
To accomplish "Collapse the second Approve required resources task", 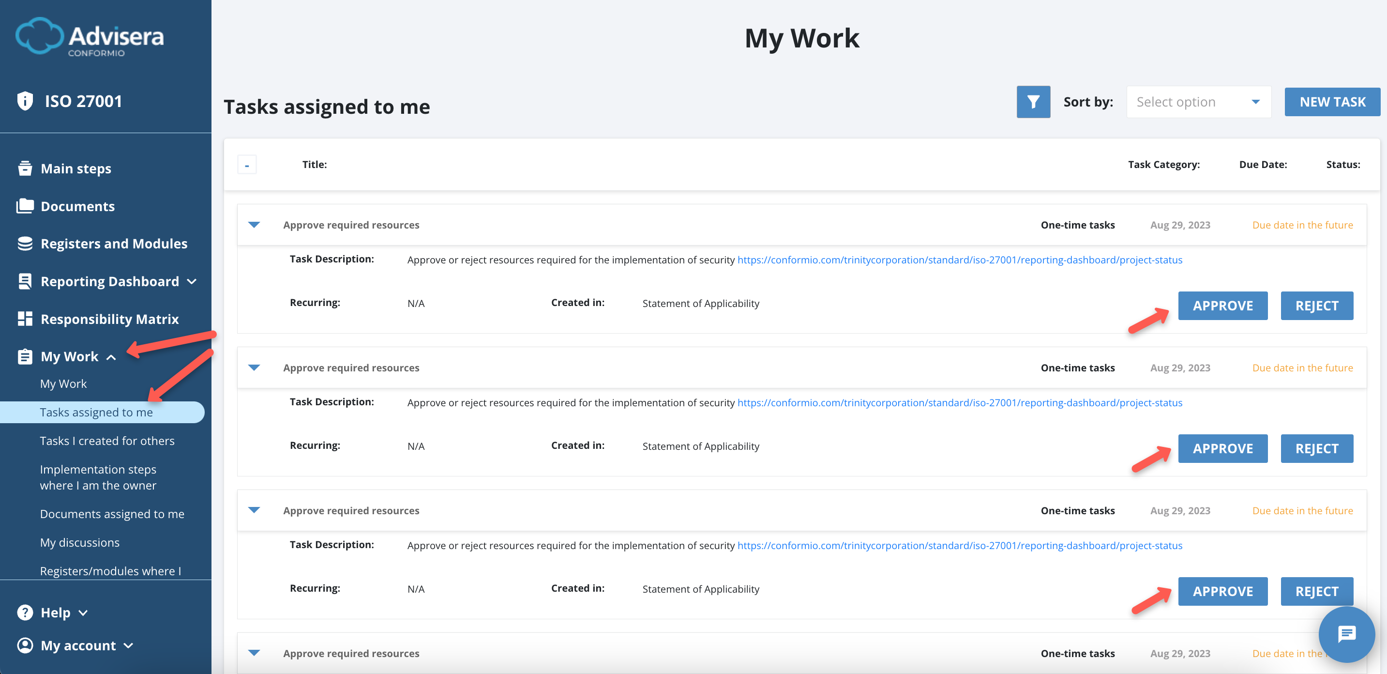I will (x=254, y=368).
